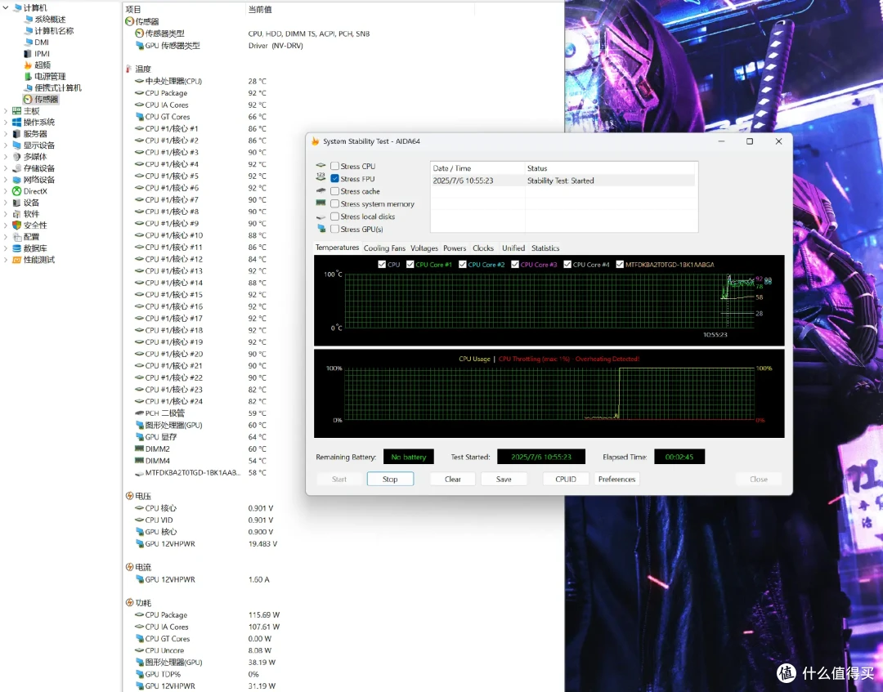This screenshot has width=883, height=692.
Task: Click the 性能测试 benchmark icon
Action: coord(16,259)
